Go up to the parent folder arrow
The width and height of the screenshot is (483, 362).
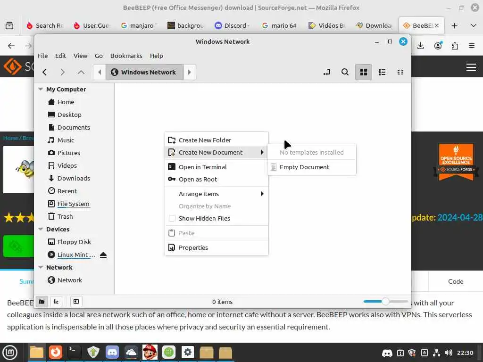coord(81,72)
